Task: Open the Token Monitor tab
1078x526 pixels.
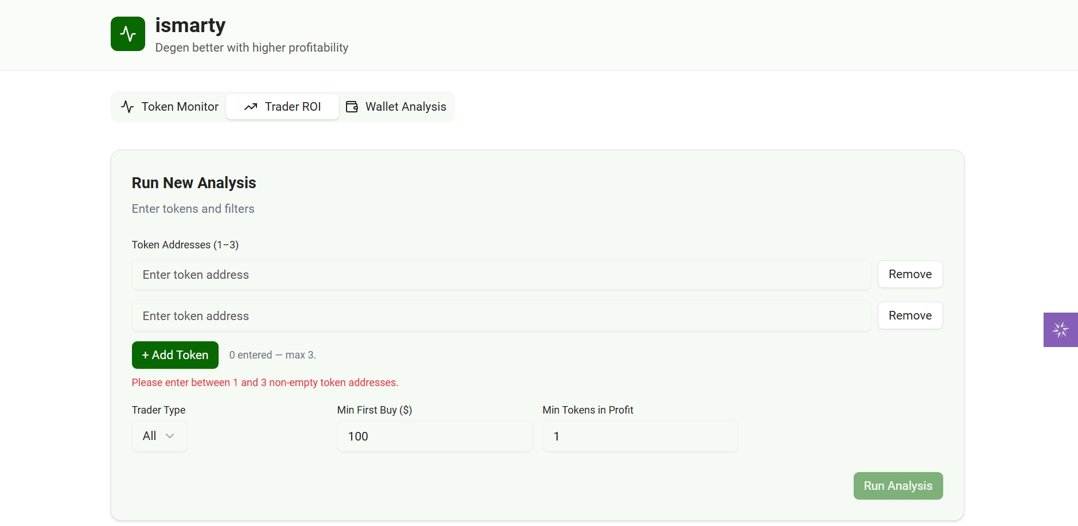Action: (x=170, y=107)
